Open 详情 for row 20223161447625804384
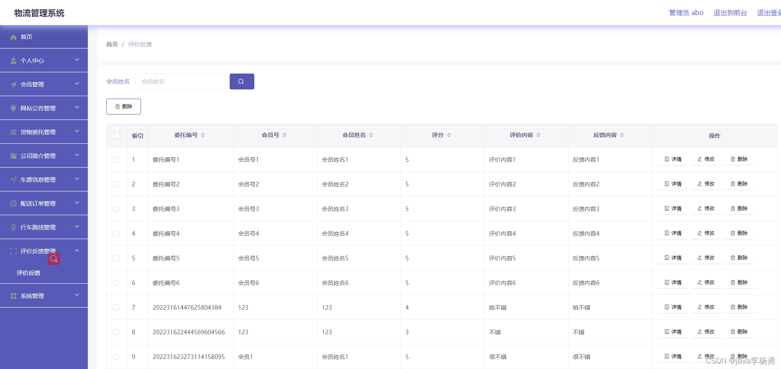The height and width of the screenshot is (369, 781). pyautogui.click(x=673, y=308)
